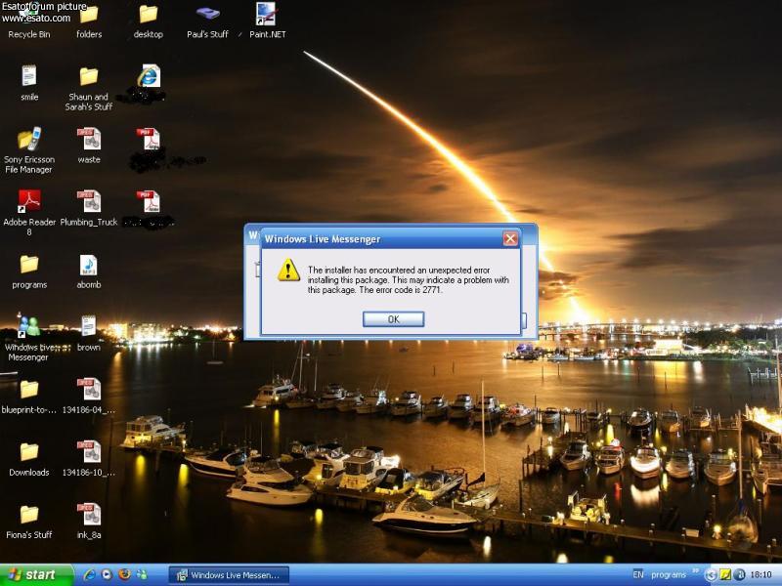The image size is (782, 586).
Task: Select the Paul's Stuff icon
Action: pos(207,21)
